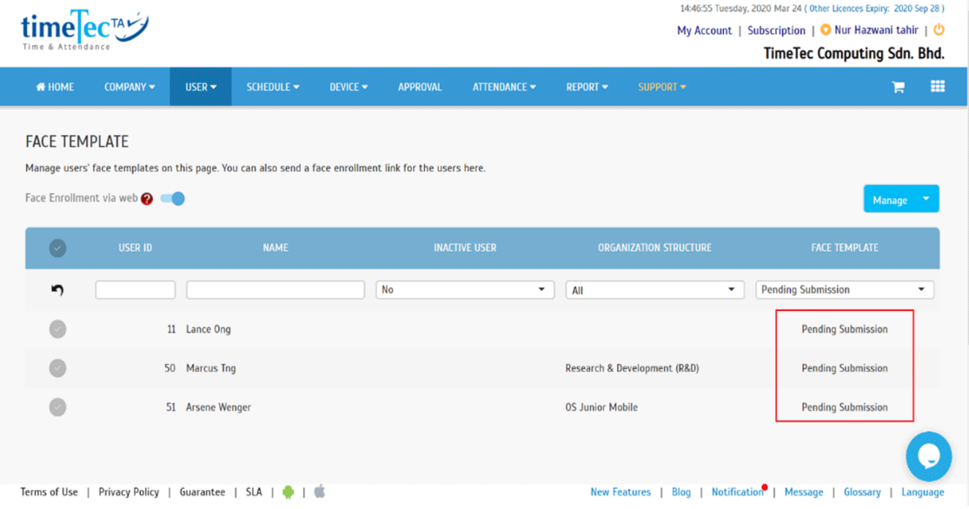Open the Organization Structure filter dropdown
Image resolution: width=969 pixels, height=509 pixels.
(654, 290)
